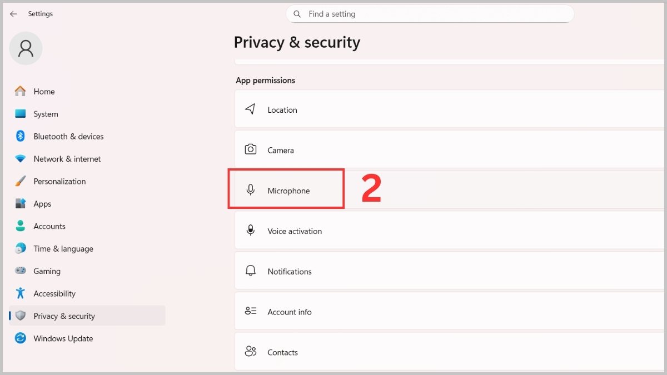Click the Notifications bell icon

pyautogui.click(x=251, y=271)
